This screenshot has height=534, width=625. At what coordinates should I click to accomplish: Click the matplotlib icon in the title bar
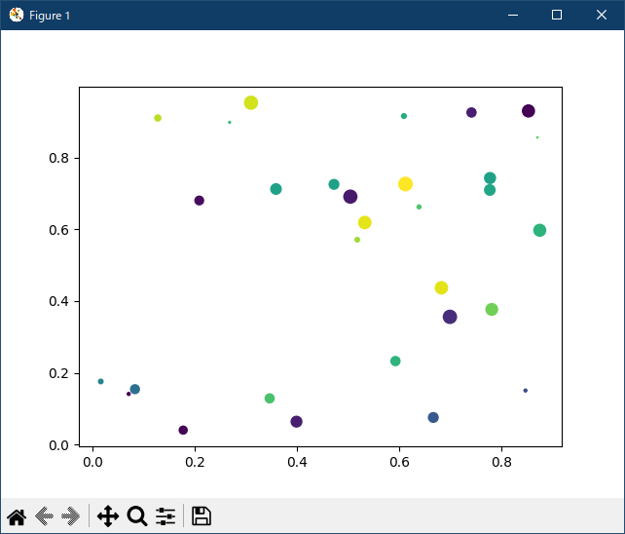coord(17,15)
